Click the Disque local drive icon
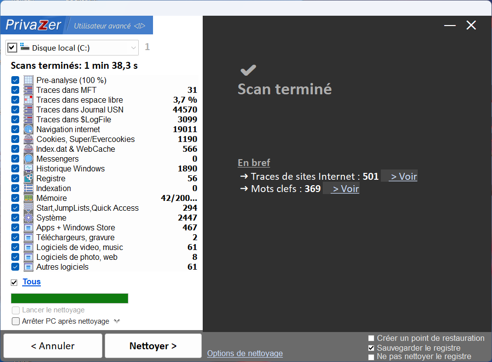 tap(25, 47)
